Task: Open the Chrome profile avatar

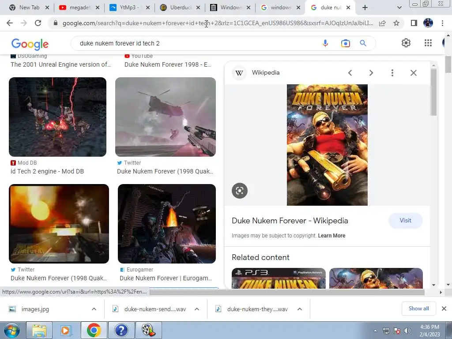Action: click(428, 23)
